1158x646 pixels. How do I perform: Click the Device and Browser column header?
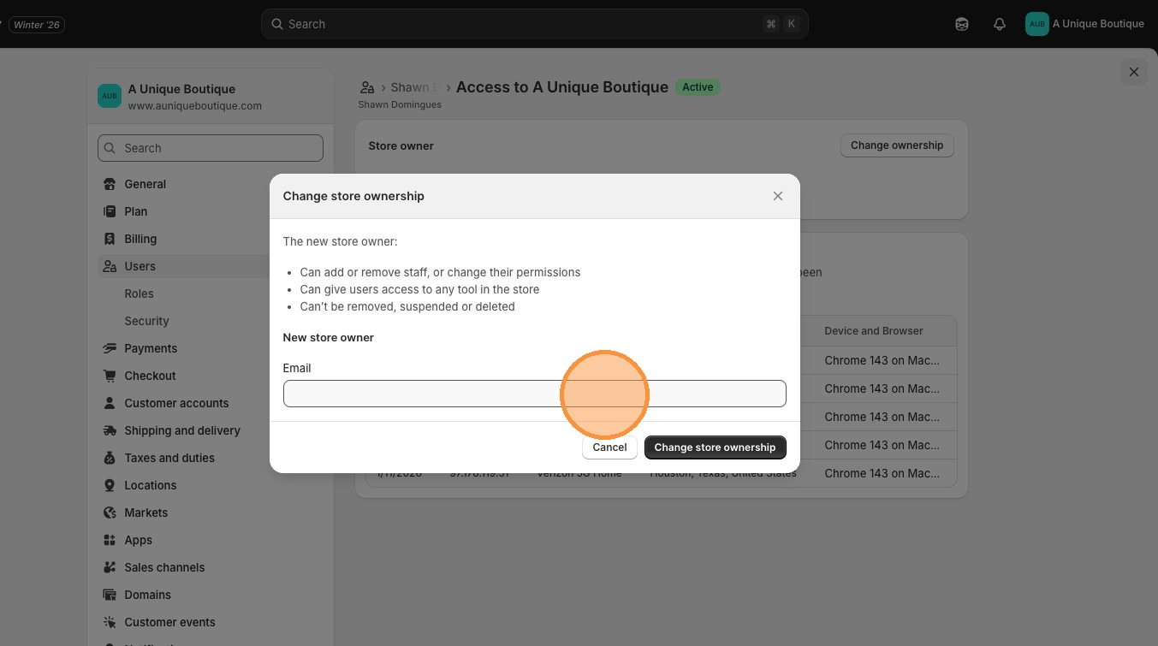pos(874,331)
